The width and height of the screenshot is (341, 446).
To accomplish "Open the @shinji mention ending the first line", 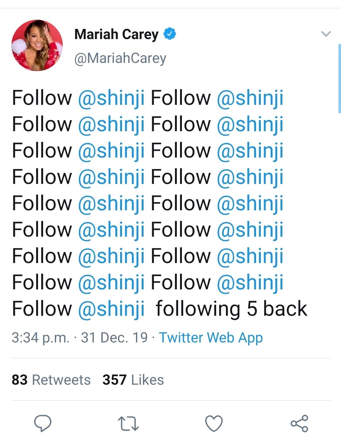I will [250, 98].
